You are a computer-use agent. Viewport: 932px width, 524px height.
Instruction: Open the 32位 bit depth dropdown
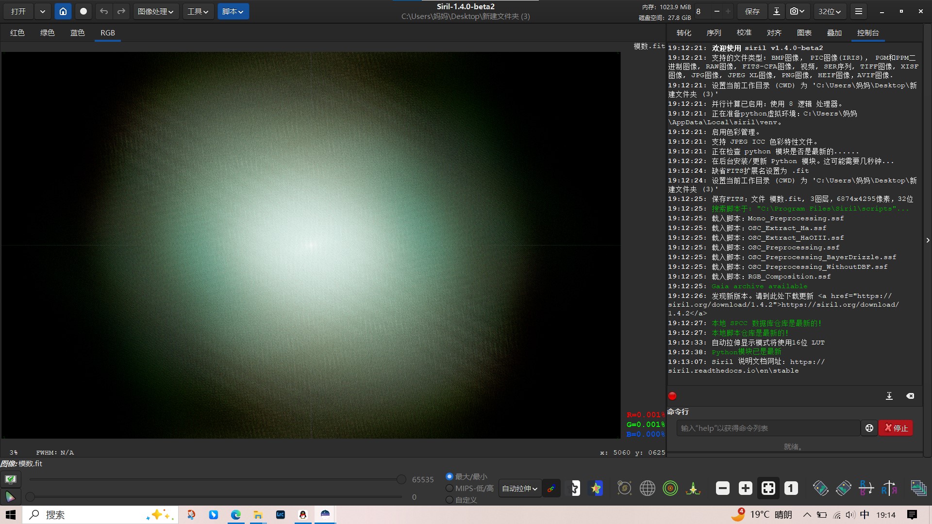(x=829, y=11)
